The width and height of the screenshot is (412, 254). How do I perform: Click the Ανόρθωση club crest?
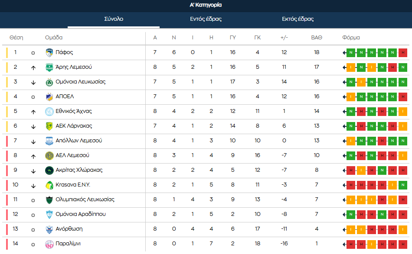point(49,229)
